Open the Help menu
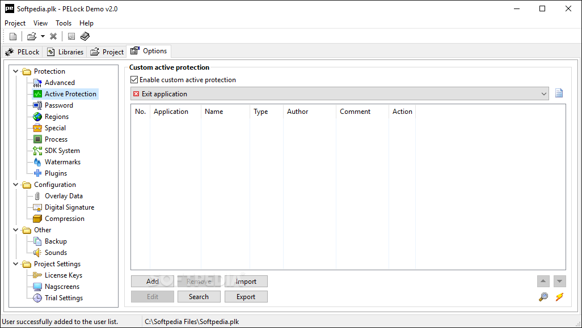582x328 pixels. (86, 23)
